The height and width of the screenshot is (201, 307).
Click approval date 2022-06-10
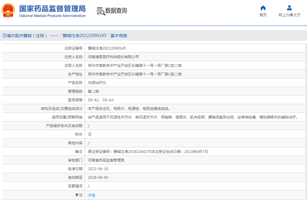(x=98, y=169)
